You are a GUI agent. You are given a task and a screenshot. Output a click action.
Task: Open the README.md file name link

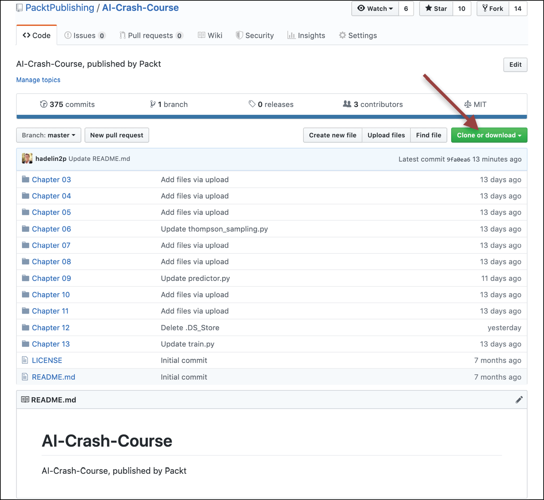(54, 377)
